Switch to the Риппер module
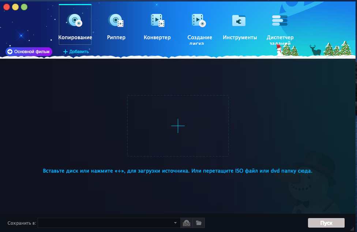This screenshot has height=232, width=357. click(x=116, y=21)
